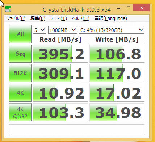Screen dimensions: 155x142
Task: Start the 4K QD32 benchmark test
Action: [x=20, y=112]
